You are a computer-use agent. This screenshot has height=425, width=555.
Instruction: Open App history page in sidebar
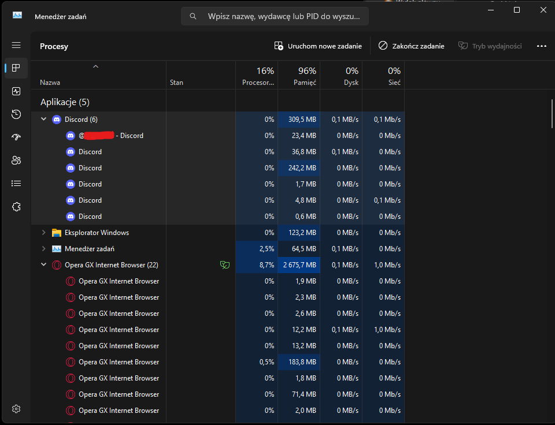[16, 114]
